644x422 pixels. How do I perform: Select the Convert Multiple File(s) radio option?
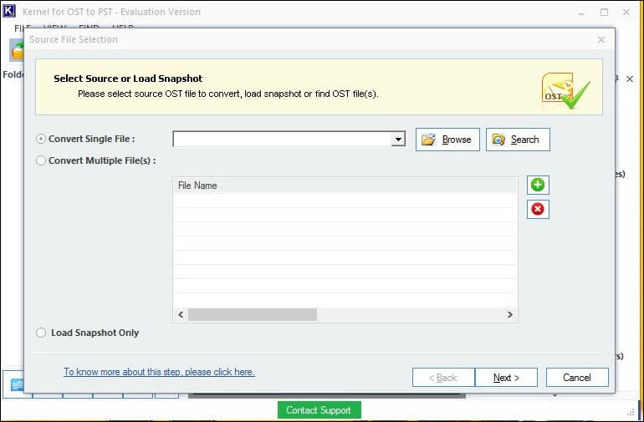[41, 160]
